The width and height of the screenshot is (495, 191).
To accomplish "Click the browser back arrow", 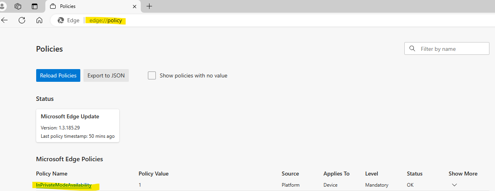I will (4, 20).
